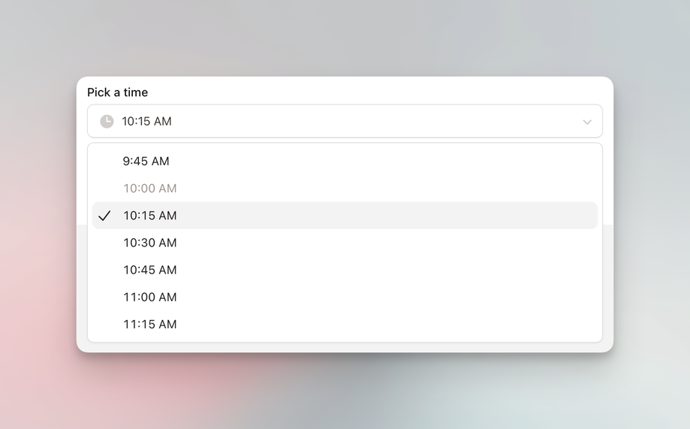690x429 pixels.
Task: Click the time field showing 10:15 AM
Action: point(345,121)
